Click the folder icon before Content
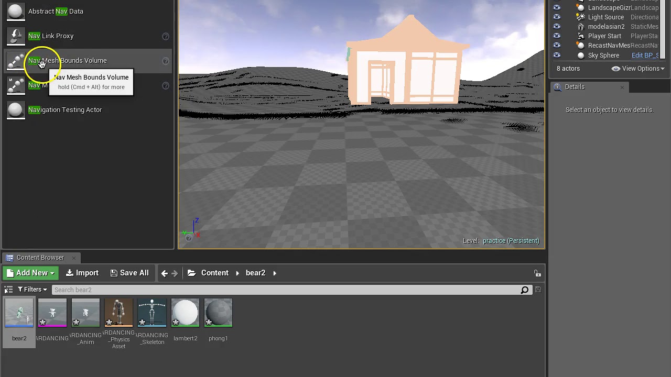The height and width of the screenshot is (377, 671). click(x=192, y=273)
